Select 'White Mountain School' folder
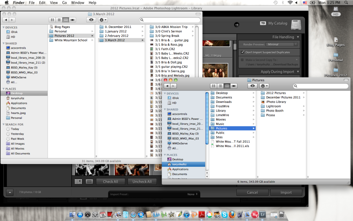The height and width of the screenshot is (221, 353). [x=71, y=40]
